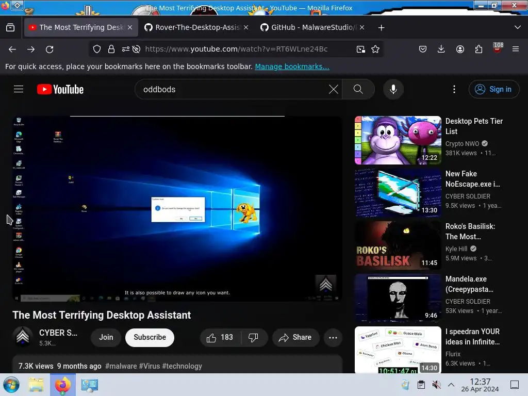Open the tracking protection shield icon
This screenshot has width=528, height=396.
(97, 49)
